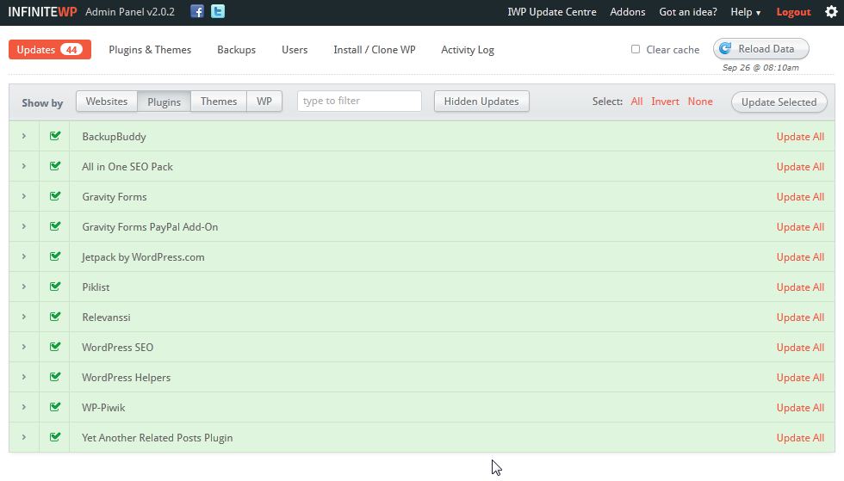
Task: Open the Backups section
Action: 236,50
